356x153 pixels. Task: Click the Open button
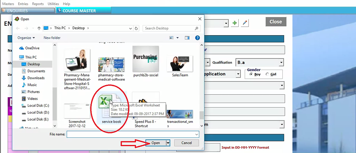(x=156, y=143)
